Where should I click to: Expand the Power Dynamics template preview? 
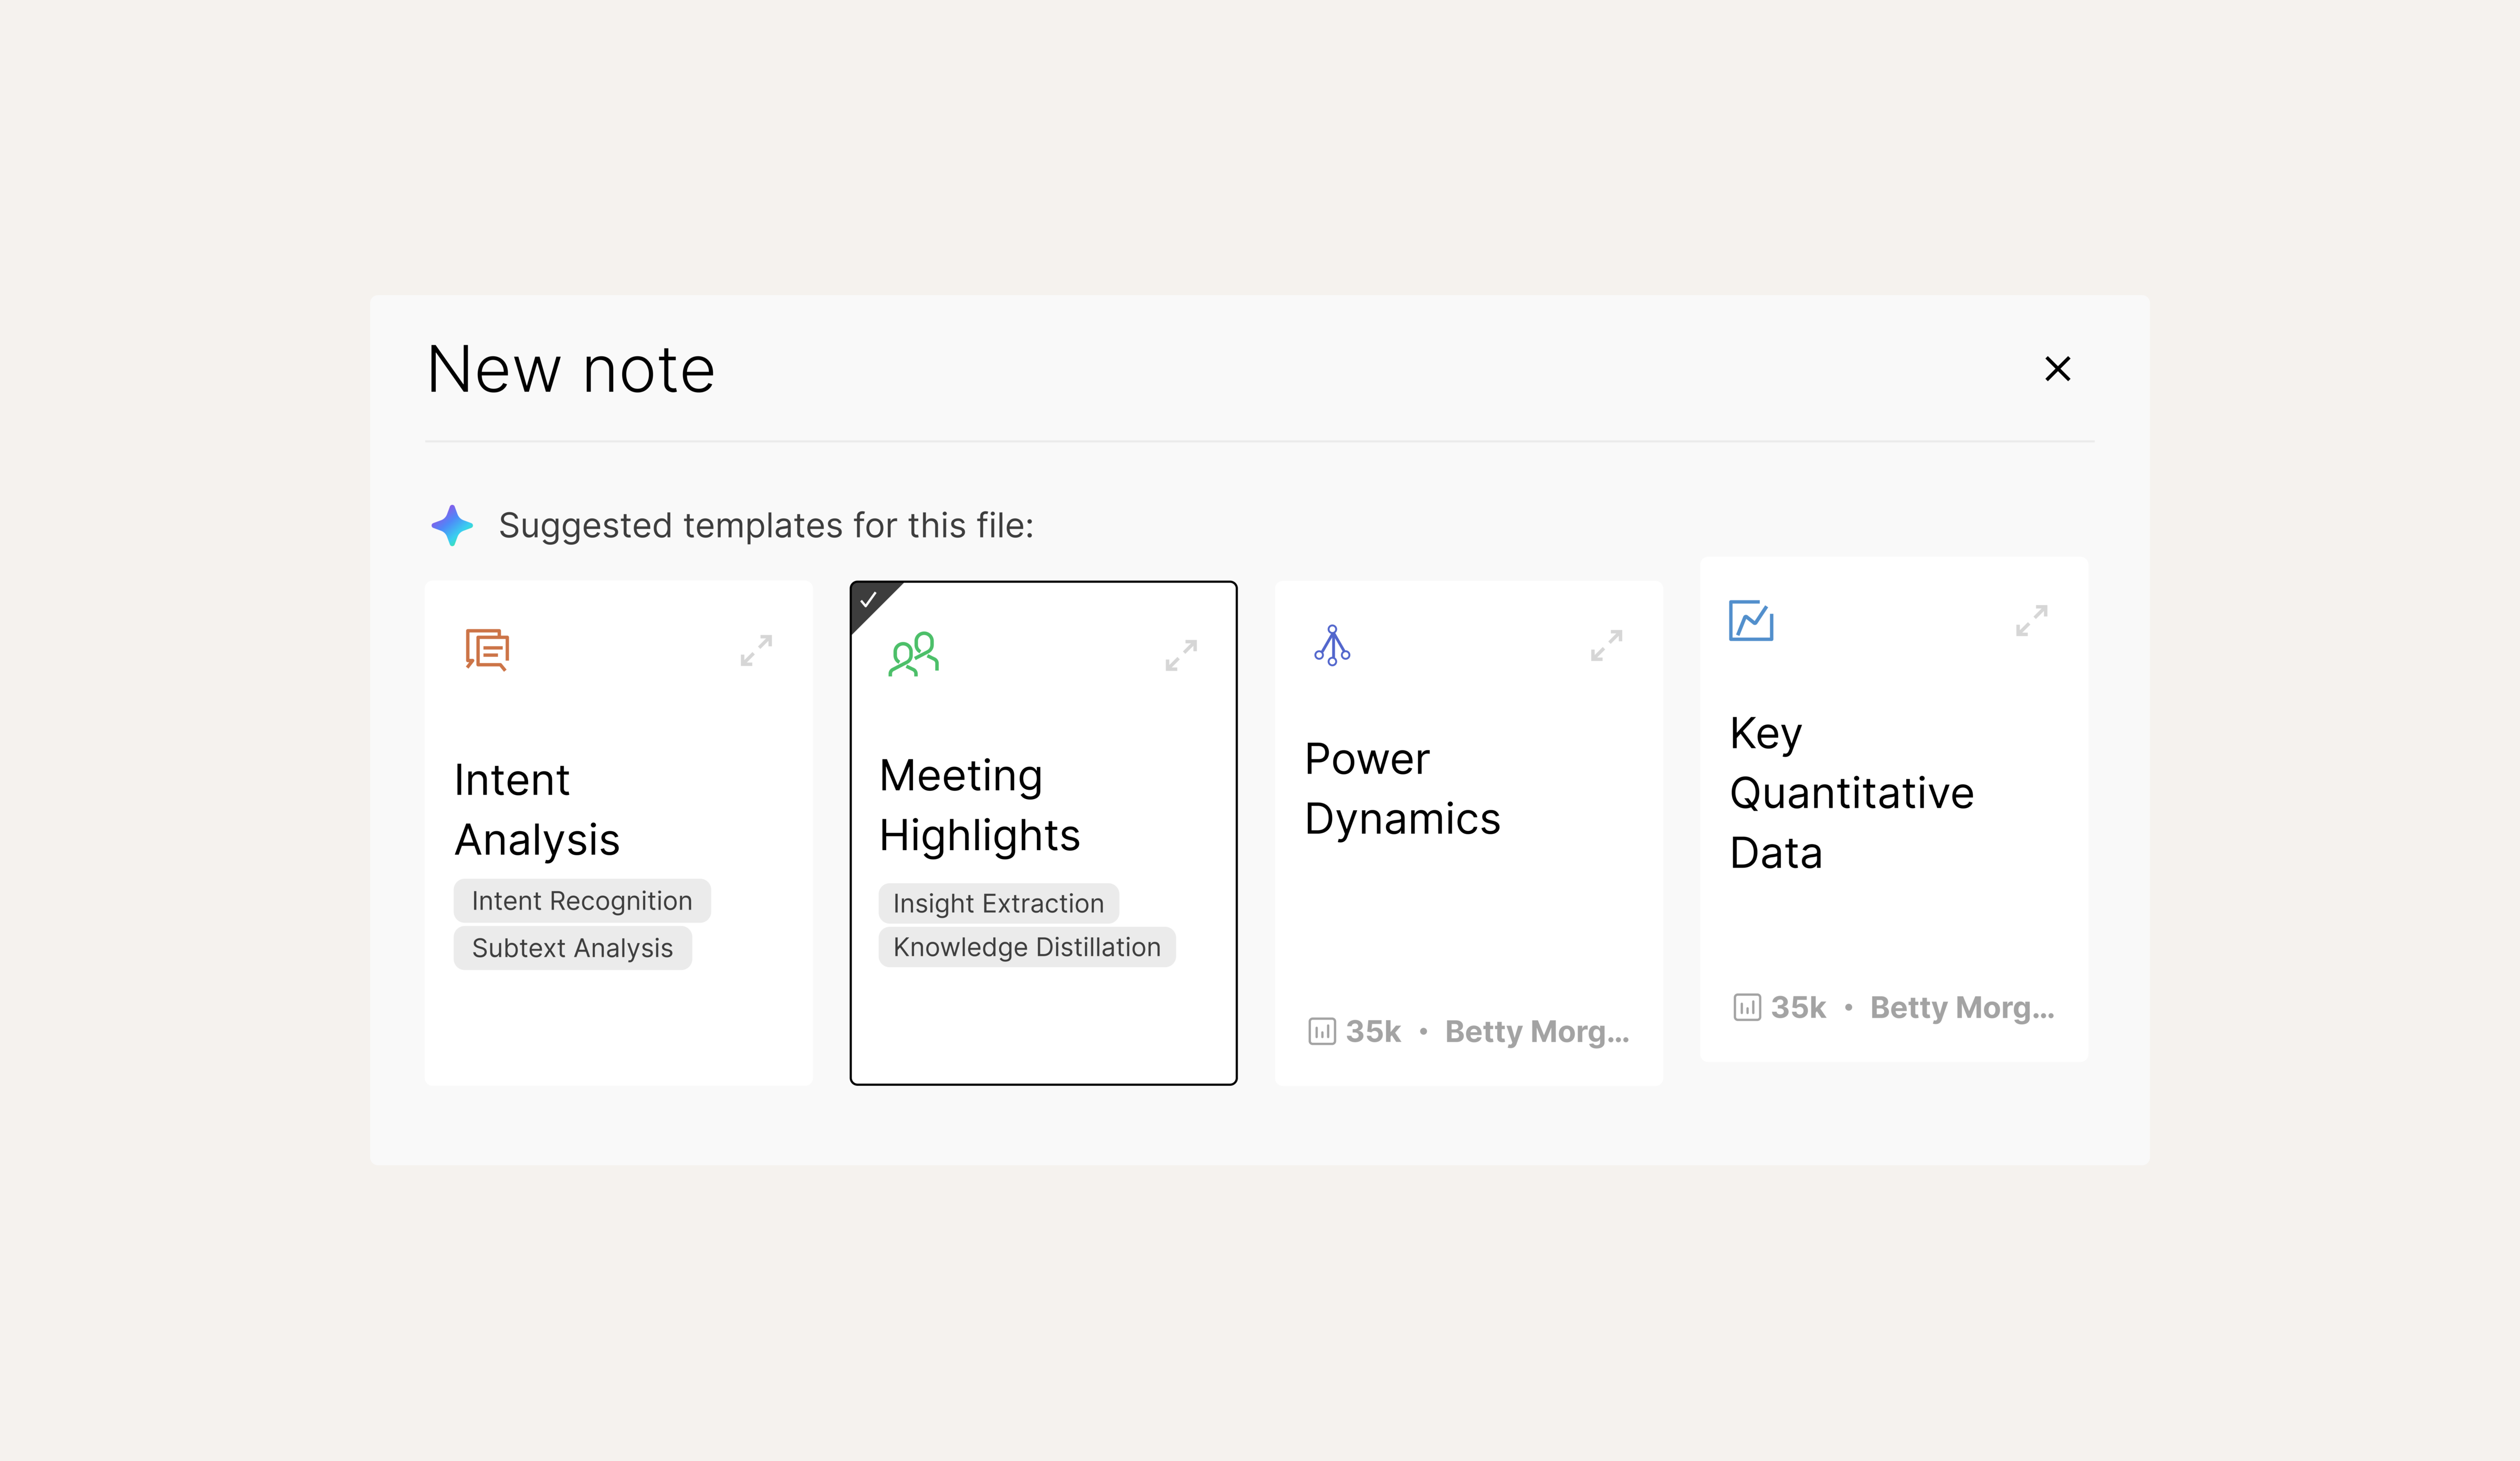tap(1606, 645)
